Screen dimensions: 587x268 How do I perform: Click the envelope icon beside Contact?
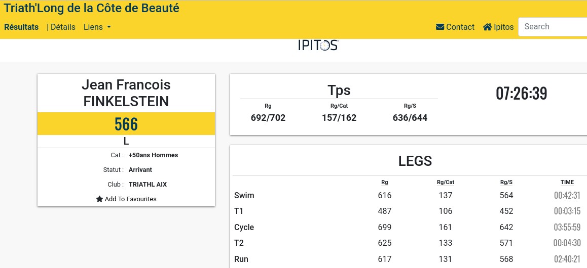[440, 27]
